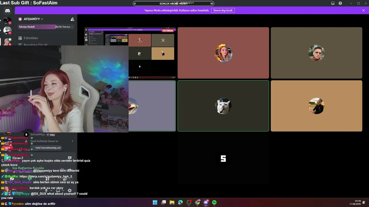The image size is (369, 207).
Task: Expand the 25/36 Takviye chevron
Action: (72, 27)
